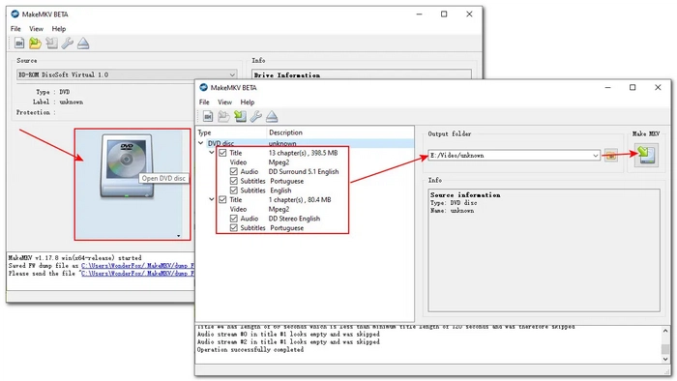677x381 pixels.
Task: Select second title's Video Mpeg2 row
Action: pyautogui.click(x=259, y=209)
